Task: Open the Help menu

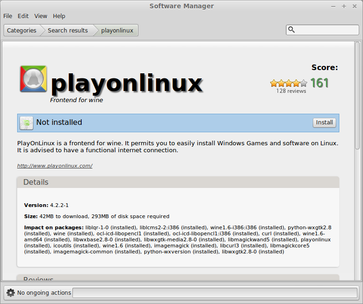Action: [x=59, y=16]
